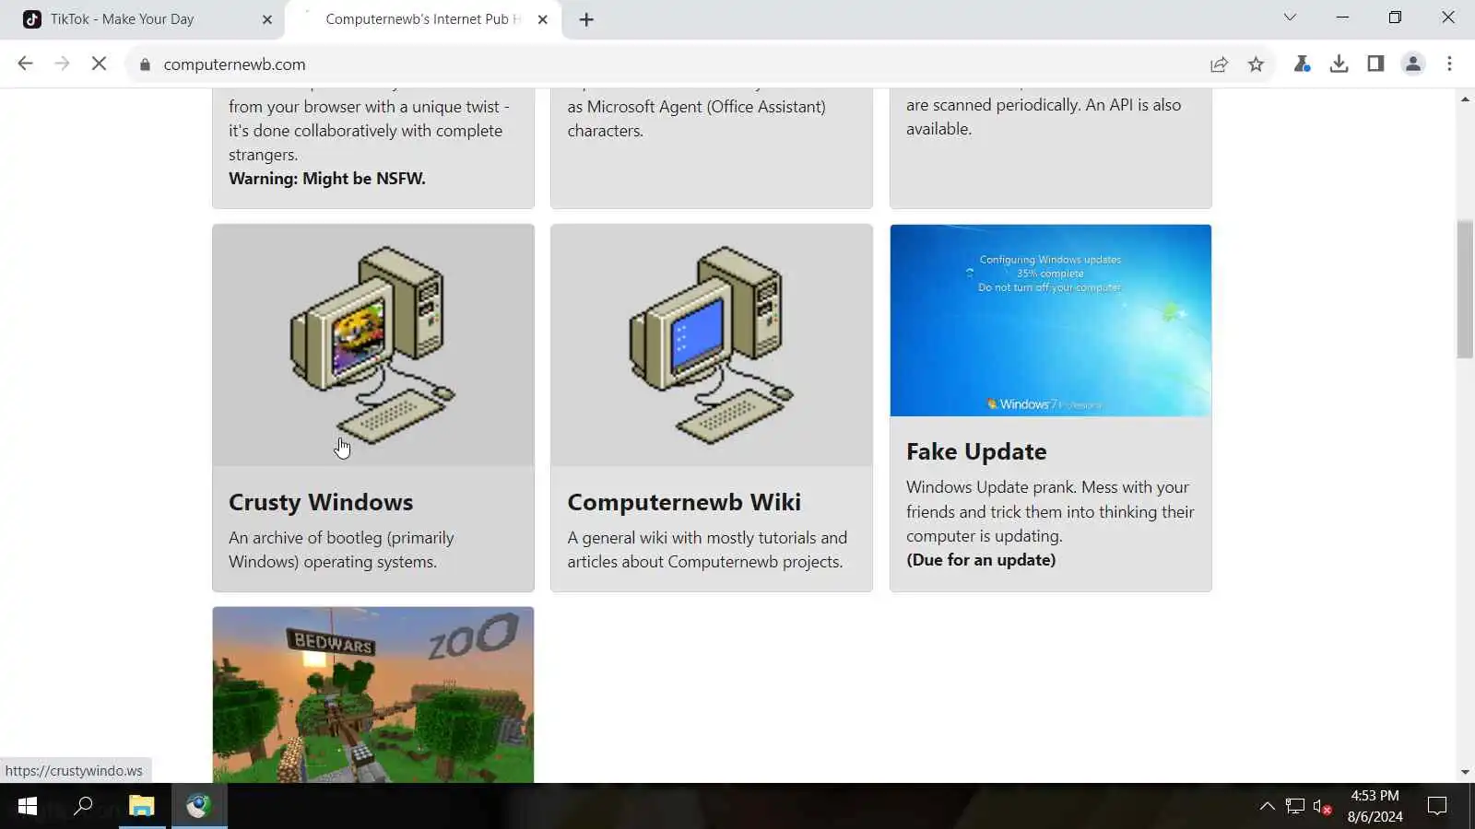Show hidden system tray icons
1475x829 pixels.
point(1268,807)
